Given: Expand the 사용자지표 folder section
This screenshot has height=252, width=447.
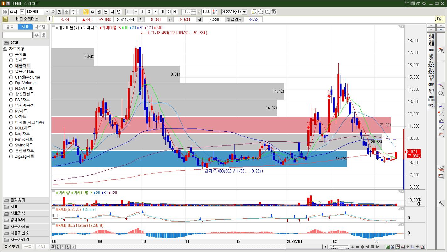Looking at the screenshot, I should (26, 227).
